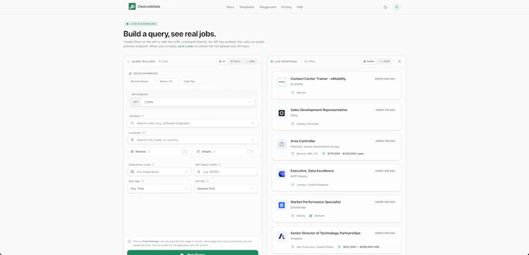Click the info icon beside Details
This screenshot has height=255, width=529.
(214, 151)
